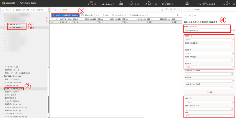Click the column chooser icon above grid

[177, 15]
